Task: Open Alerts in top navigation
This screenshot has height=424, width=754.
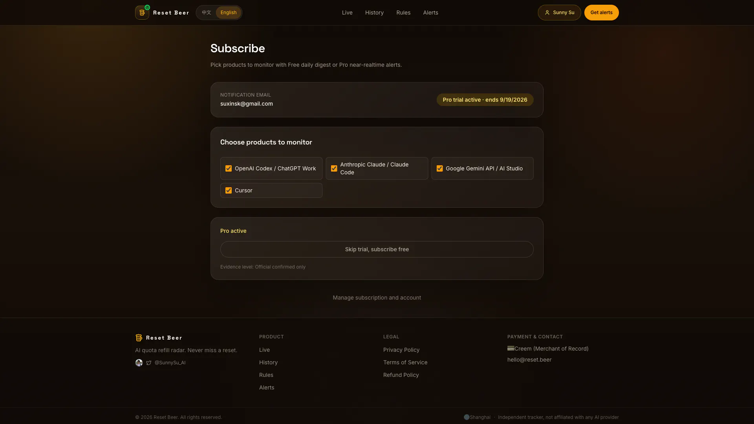Action: click(x=430, y=13)
